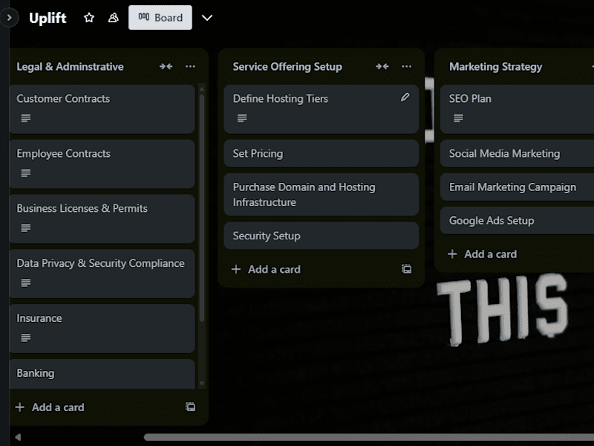The image size is (594, 446).
Task: Collapse the Service Offering Setup list
Action: coord(382,66)
